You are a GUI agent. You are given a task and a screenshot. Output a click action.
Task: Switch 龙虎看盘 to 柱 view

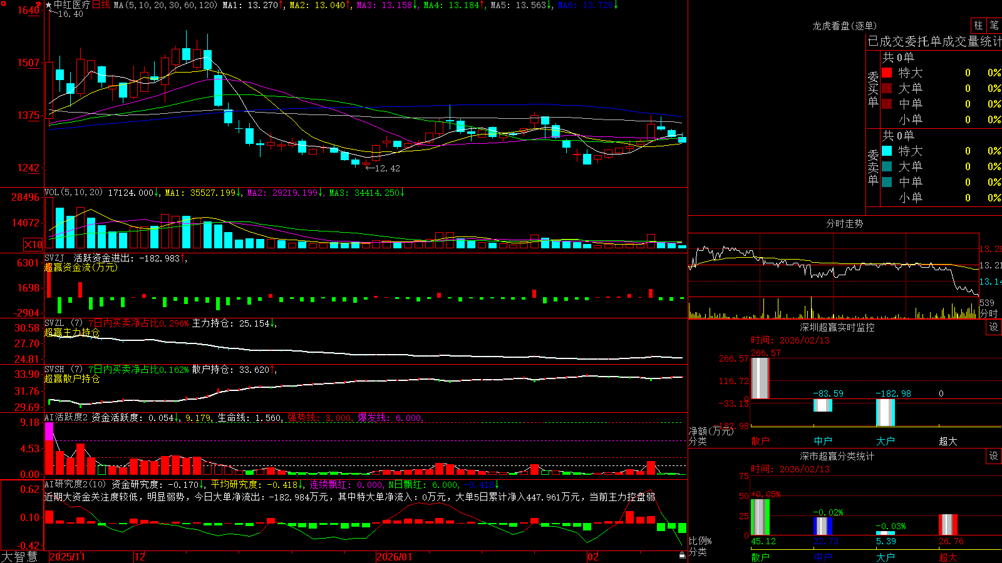[978, 25]
